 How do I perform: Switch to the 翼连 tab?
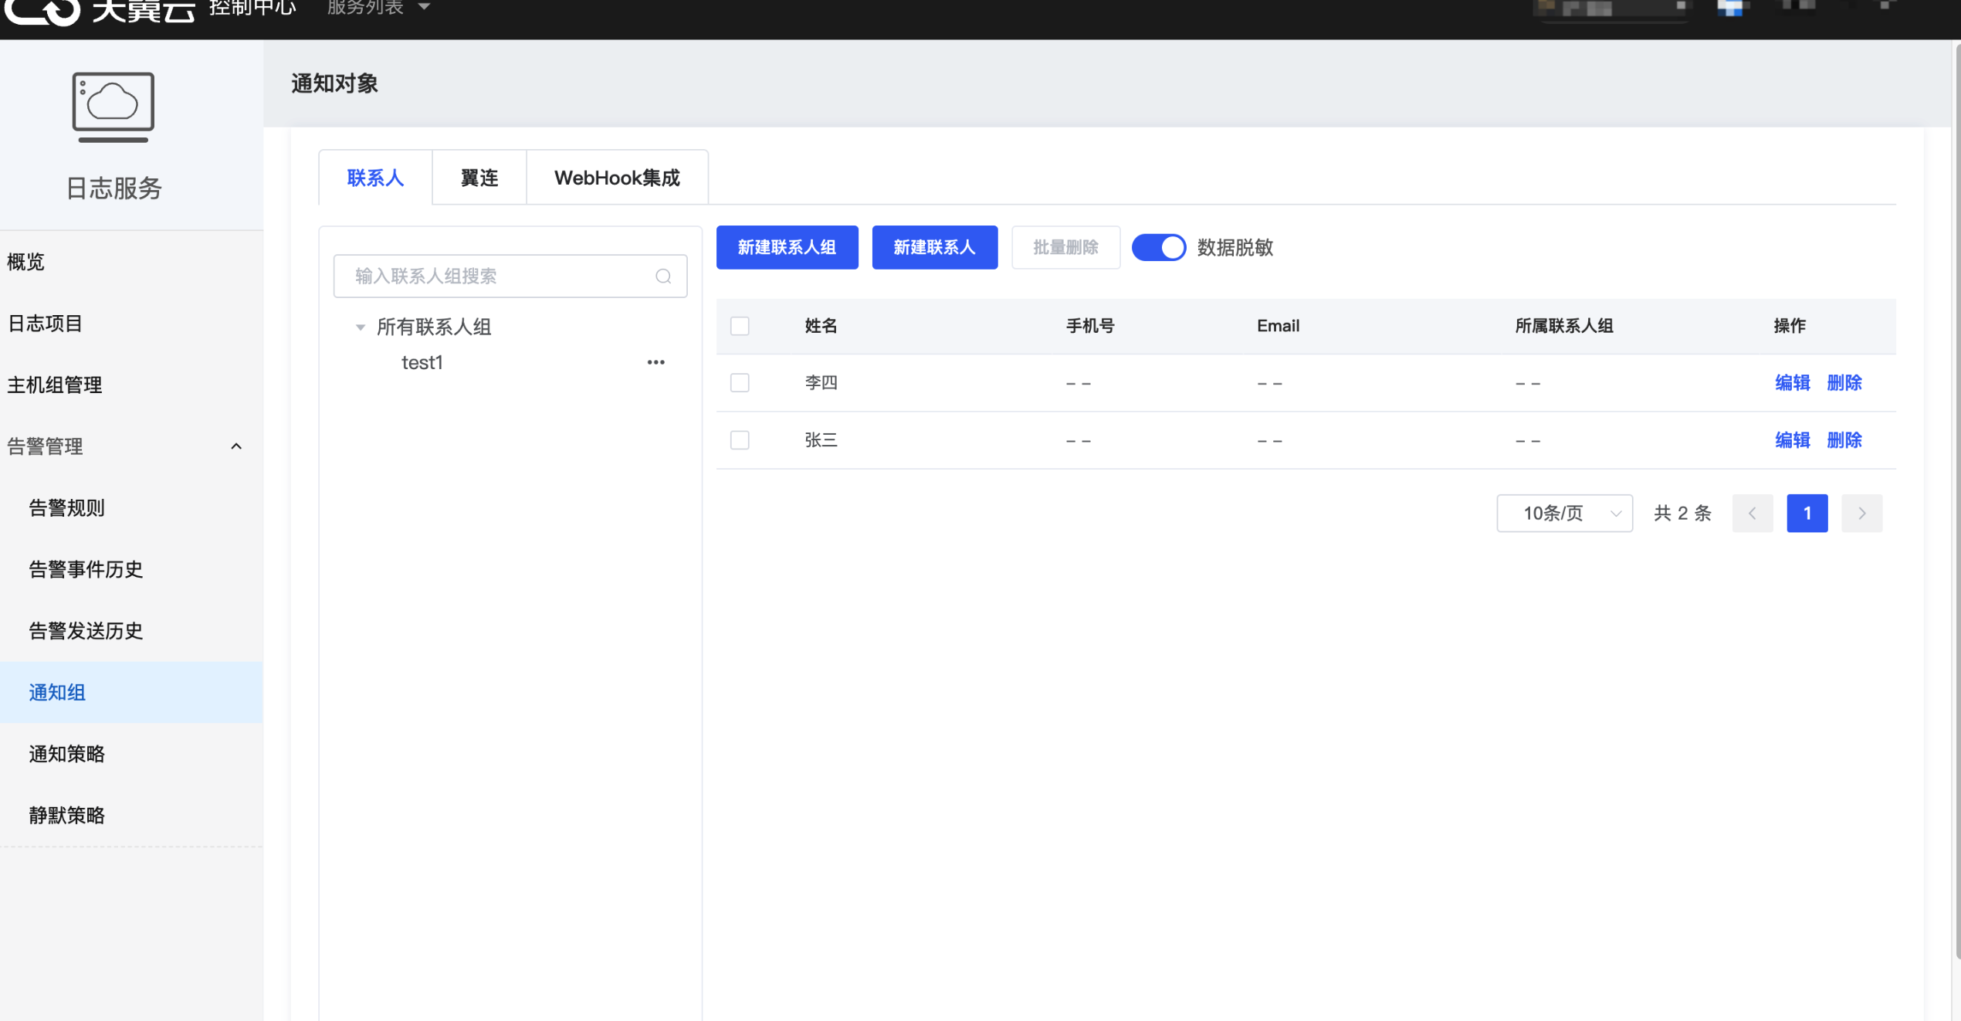coord(479,178)
